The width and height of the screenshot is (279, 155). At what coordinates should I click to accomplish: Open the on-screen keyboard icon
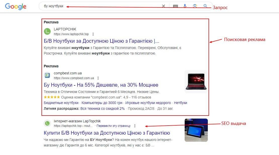[x=175, y=6]
